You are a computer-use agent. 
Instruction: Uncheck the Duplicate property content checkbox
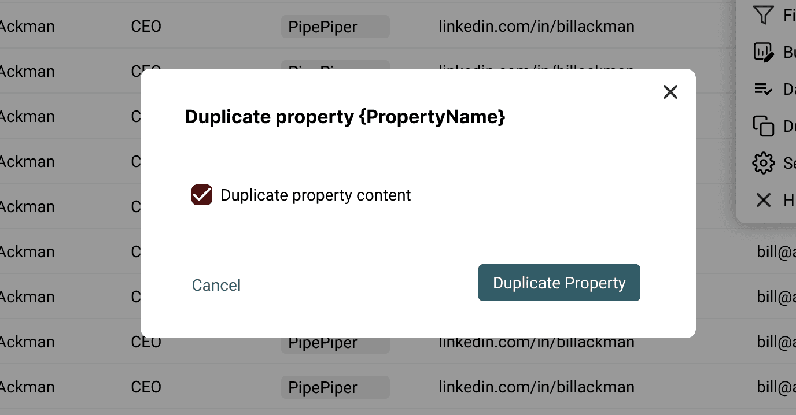pos(201,195)
